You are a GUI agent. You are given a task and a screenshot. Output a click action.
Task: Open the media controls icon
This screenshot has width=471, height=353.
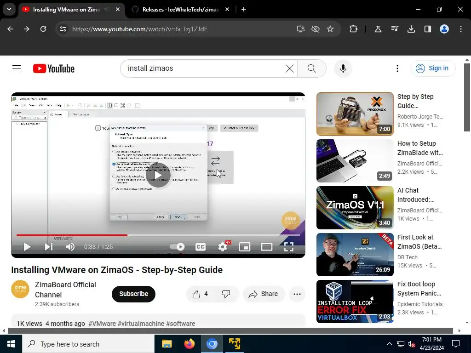coord(394,29)
